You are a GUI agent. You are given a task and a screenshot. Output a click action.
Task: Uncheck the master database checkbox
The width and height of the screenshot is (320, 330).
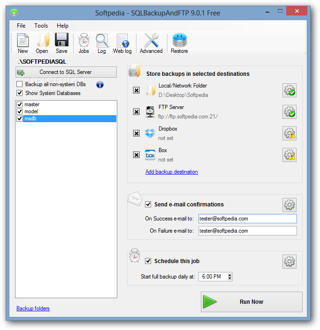[x=20, y=104]
